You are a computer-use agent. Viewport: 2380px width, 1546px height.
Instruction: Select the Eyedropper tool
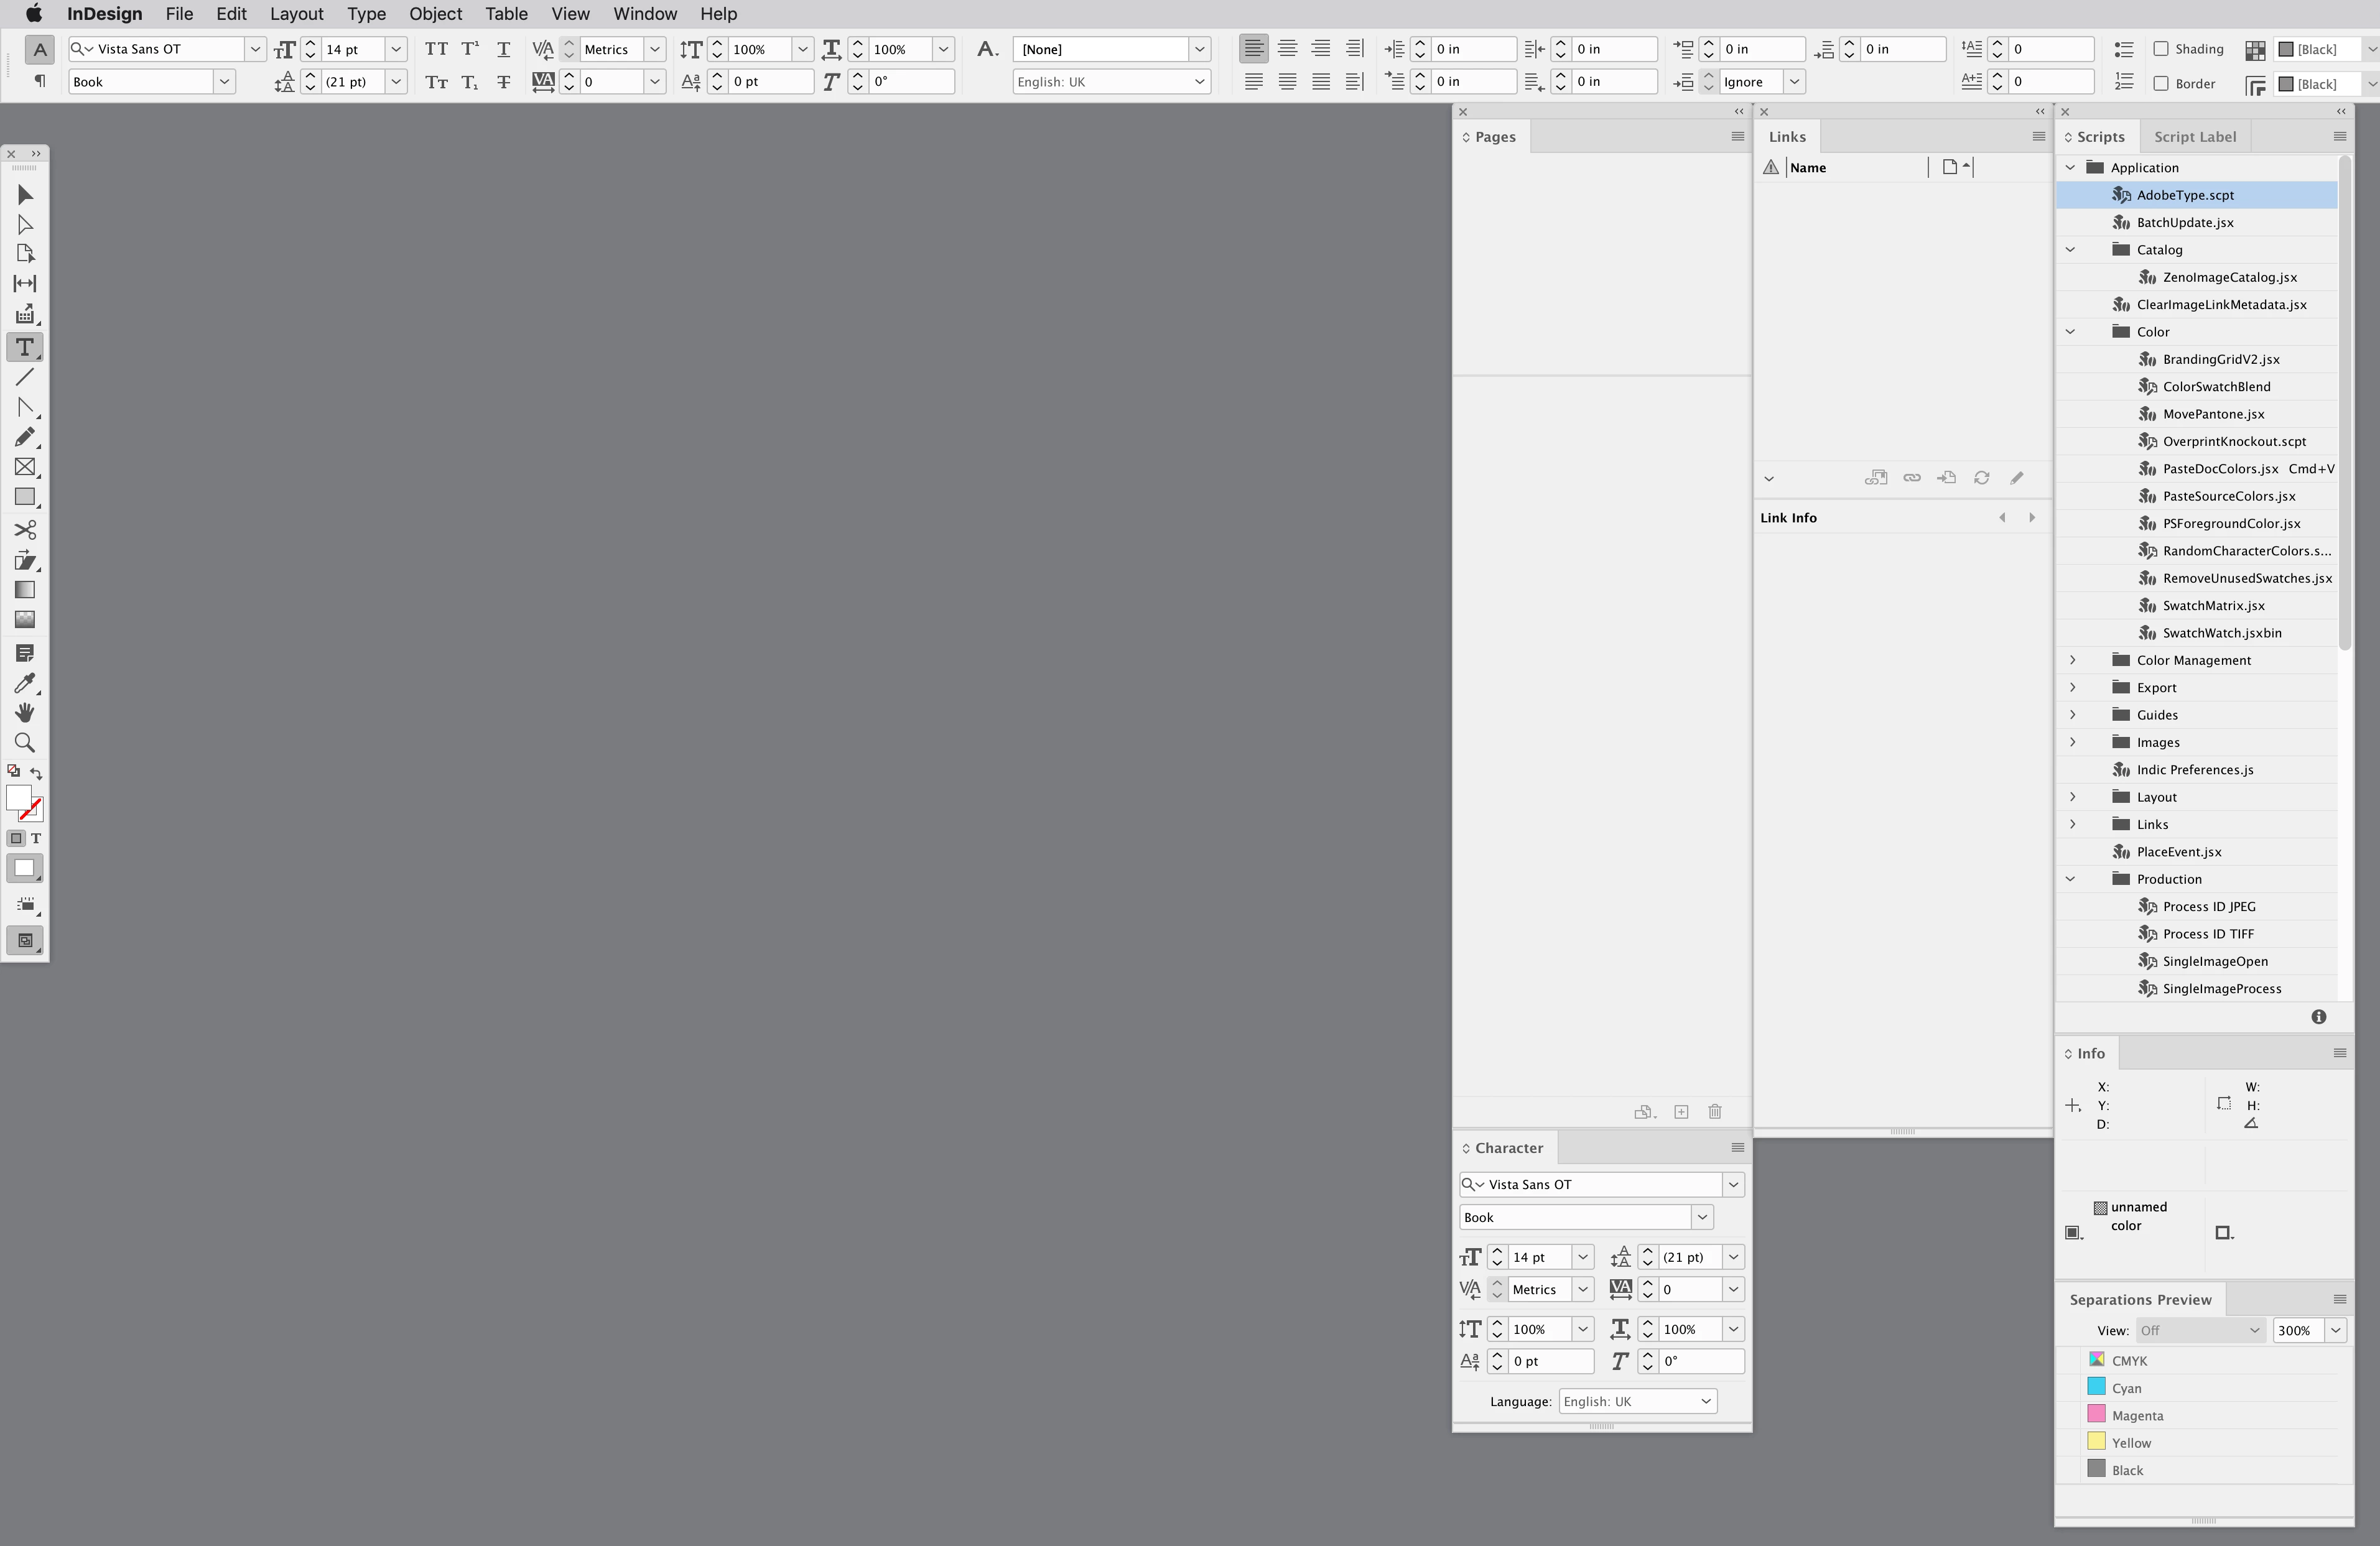[25, 683]
